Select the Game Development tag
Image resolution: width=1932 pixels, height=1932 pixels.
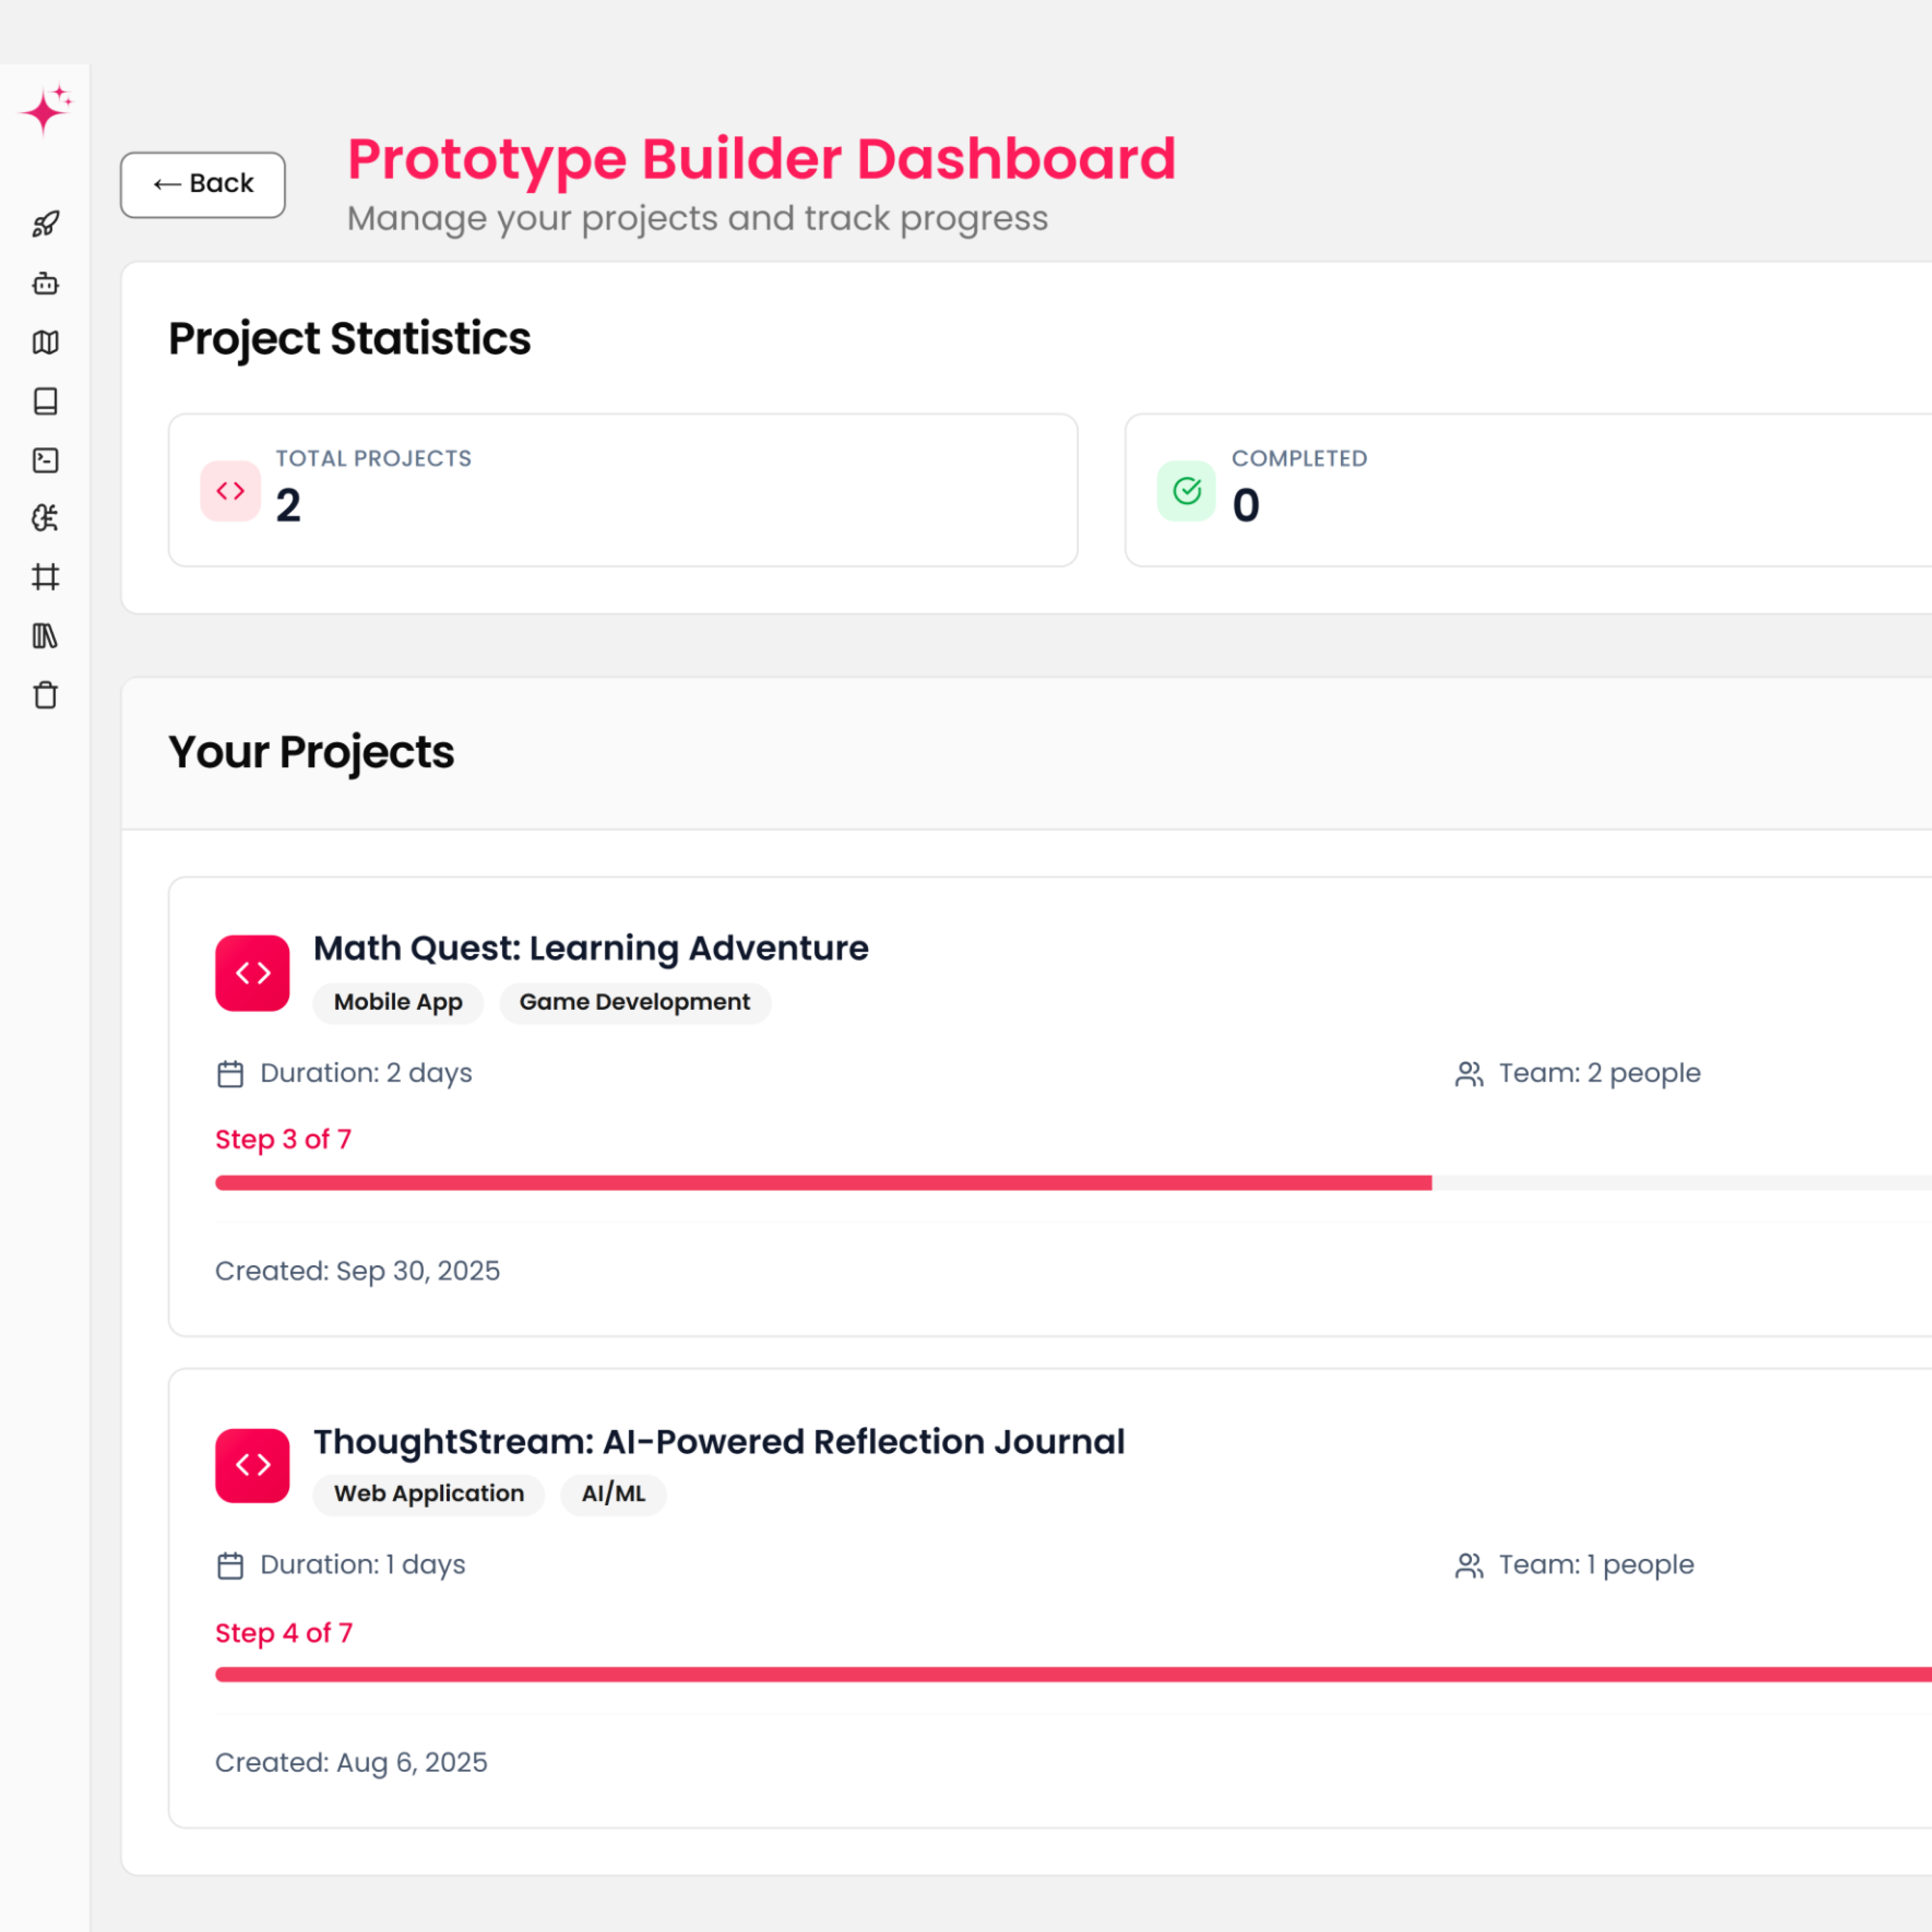[634, 1002]
